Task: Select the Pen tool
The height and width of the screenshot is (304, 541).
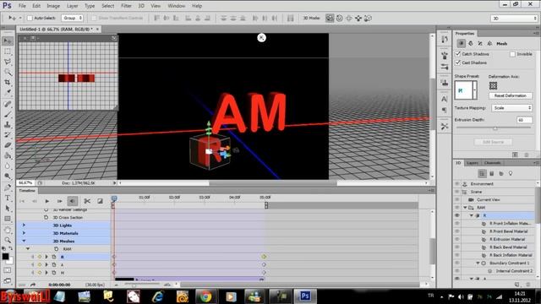Action: click(8, 187)
